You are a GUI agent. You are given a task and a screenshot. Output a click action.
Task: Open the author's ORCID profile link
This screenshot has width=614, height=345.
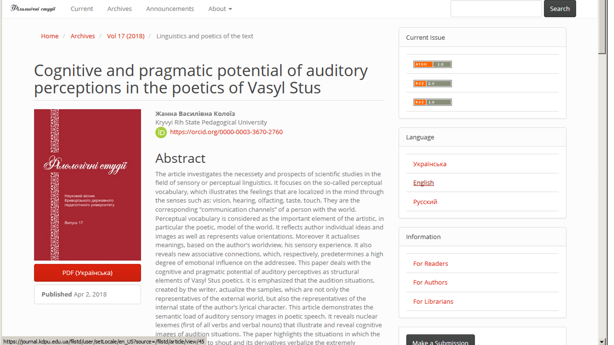point(226,132)
